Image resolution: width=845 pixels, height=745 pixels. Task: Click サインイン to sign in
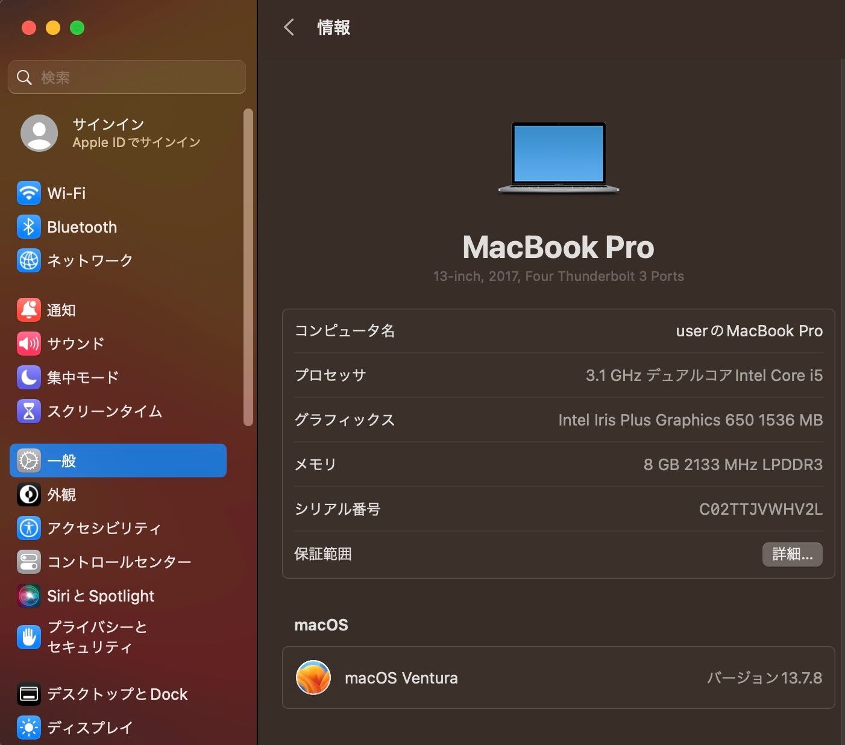(x=108, y=124)
